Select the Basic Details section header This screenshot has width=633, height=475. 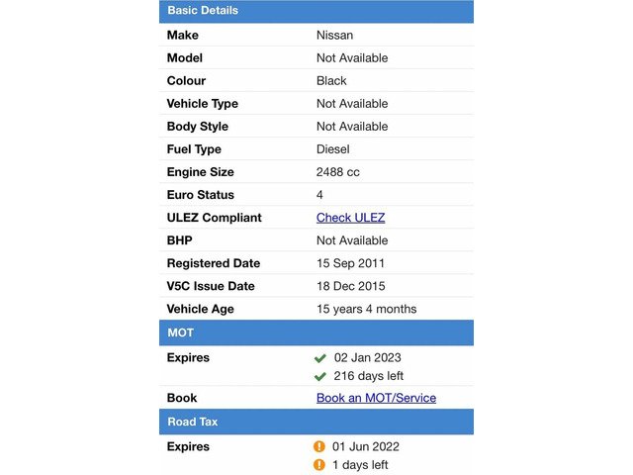pyautogui.click(x=316, y=11)
